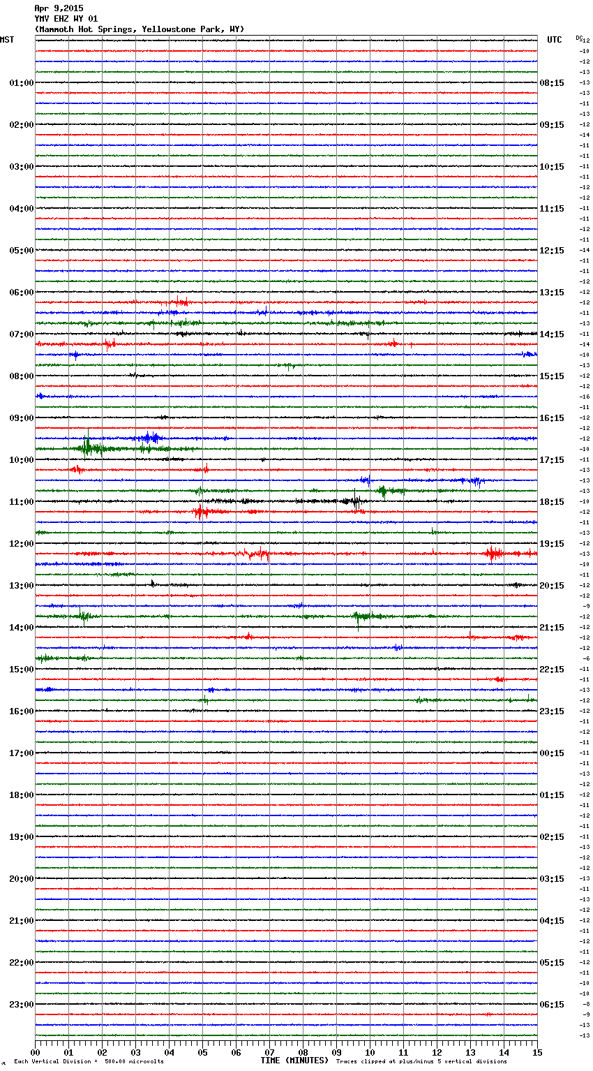Screen dimensions: 593x1071
Task: Click the UTC time label "05:15"
Action: [x=552, y=963]
